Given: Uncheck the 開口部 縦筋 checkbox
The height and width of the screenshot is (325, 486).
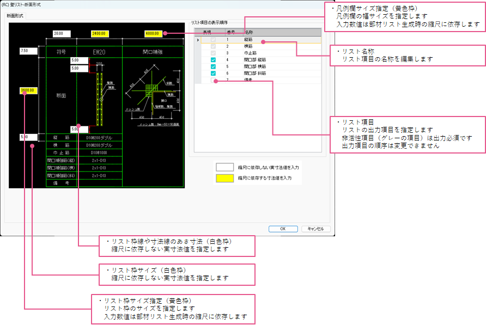Looking at the screenshot, I should pos(213,60).
